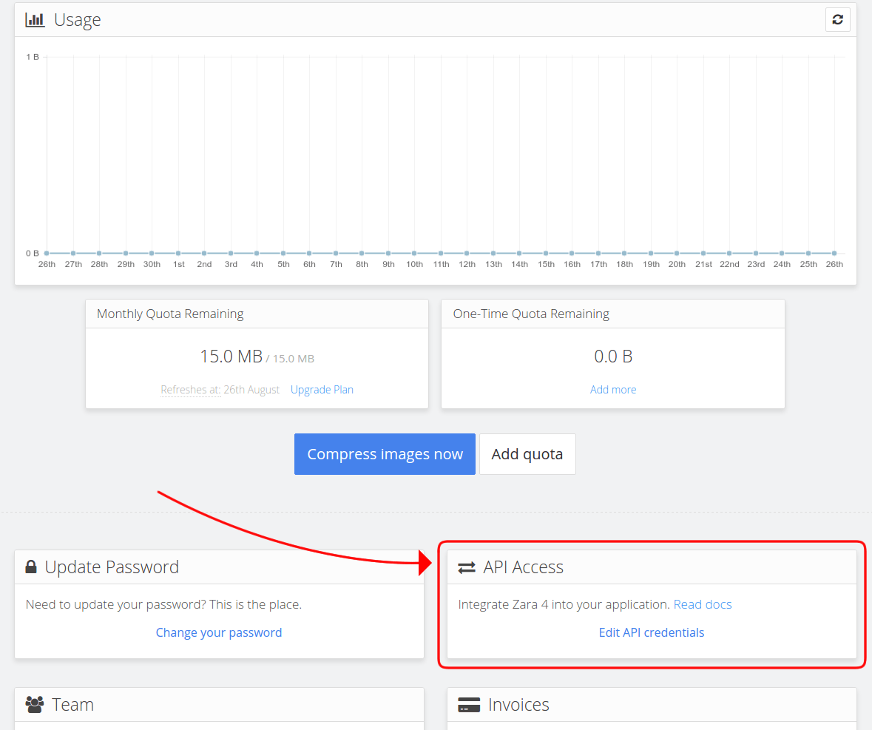Click the 0.0 B one-time quota value
This screenshot has width=872, height=730.
coord(613,356)
